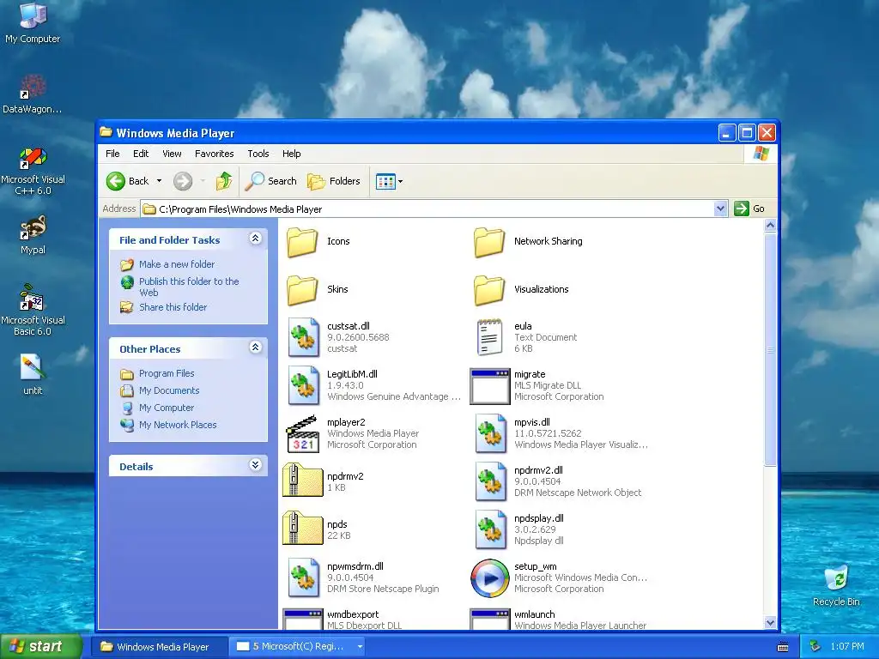The width and height of the screenshot is (879, 659).
Task: Select the npdsplay.dll file icon
Action: (x=490, y=530)
